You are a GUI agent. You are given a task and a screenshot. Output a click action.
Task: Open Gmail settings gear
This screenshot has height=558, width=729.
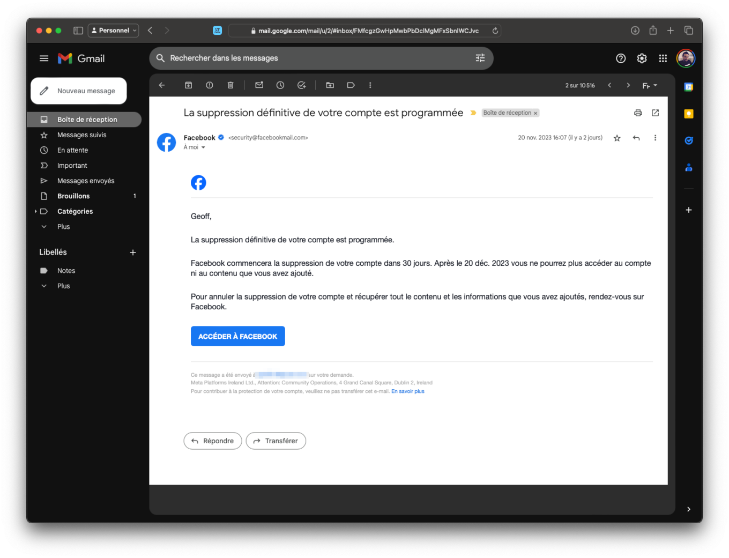tap(642, 58)
